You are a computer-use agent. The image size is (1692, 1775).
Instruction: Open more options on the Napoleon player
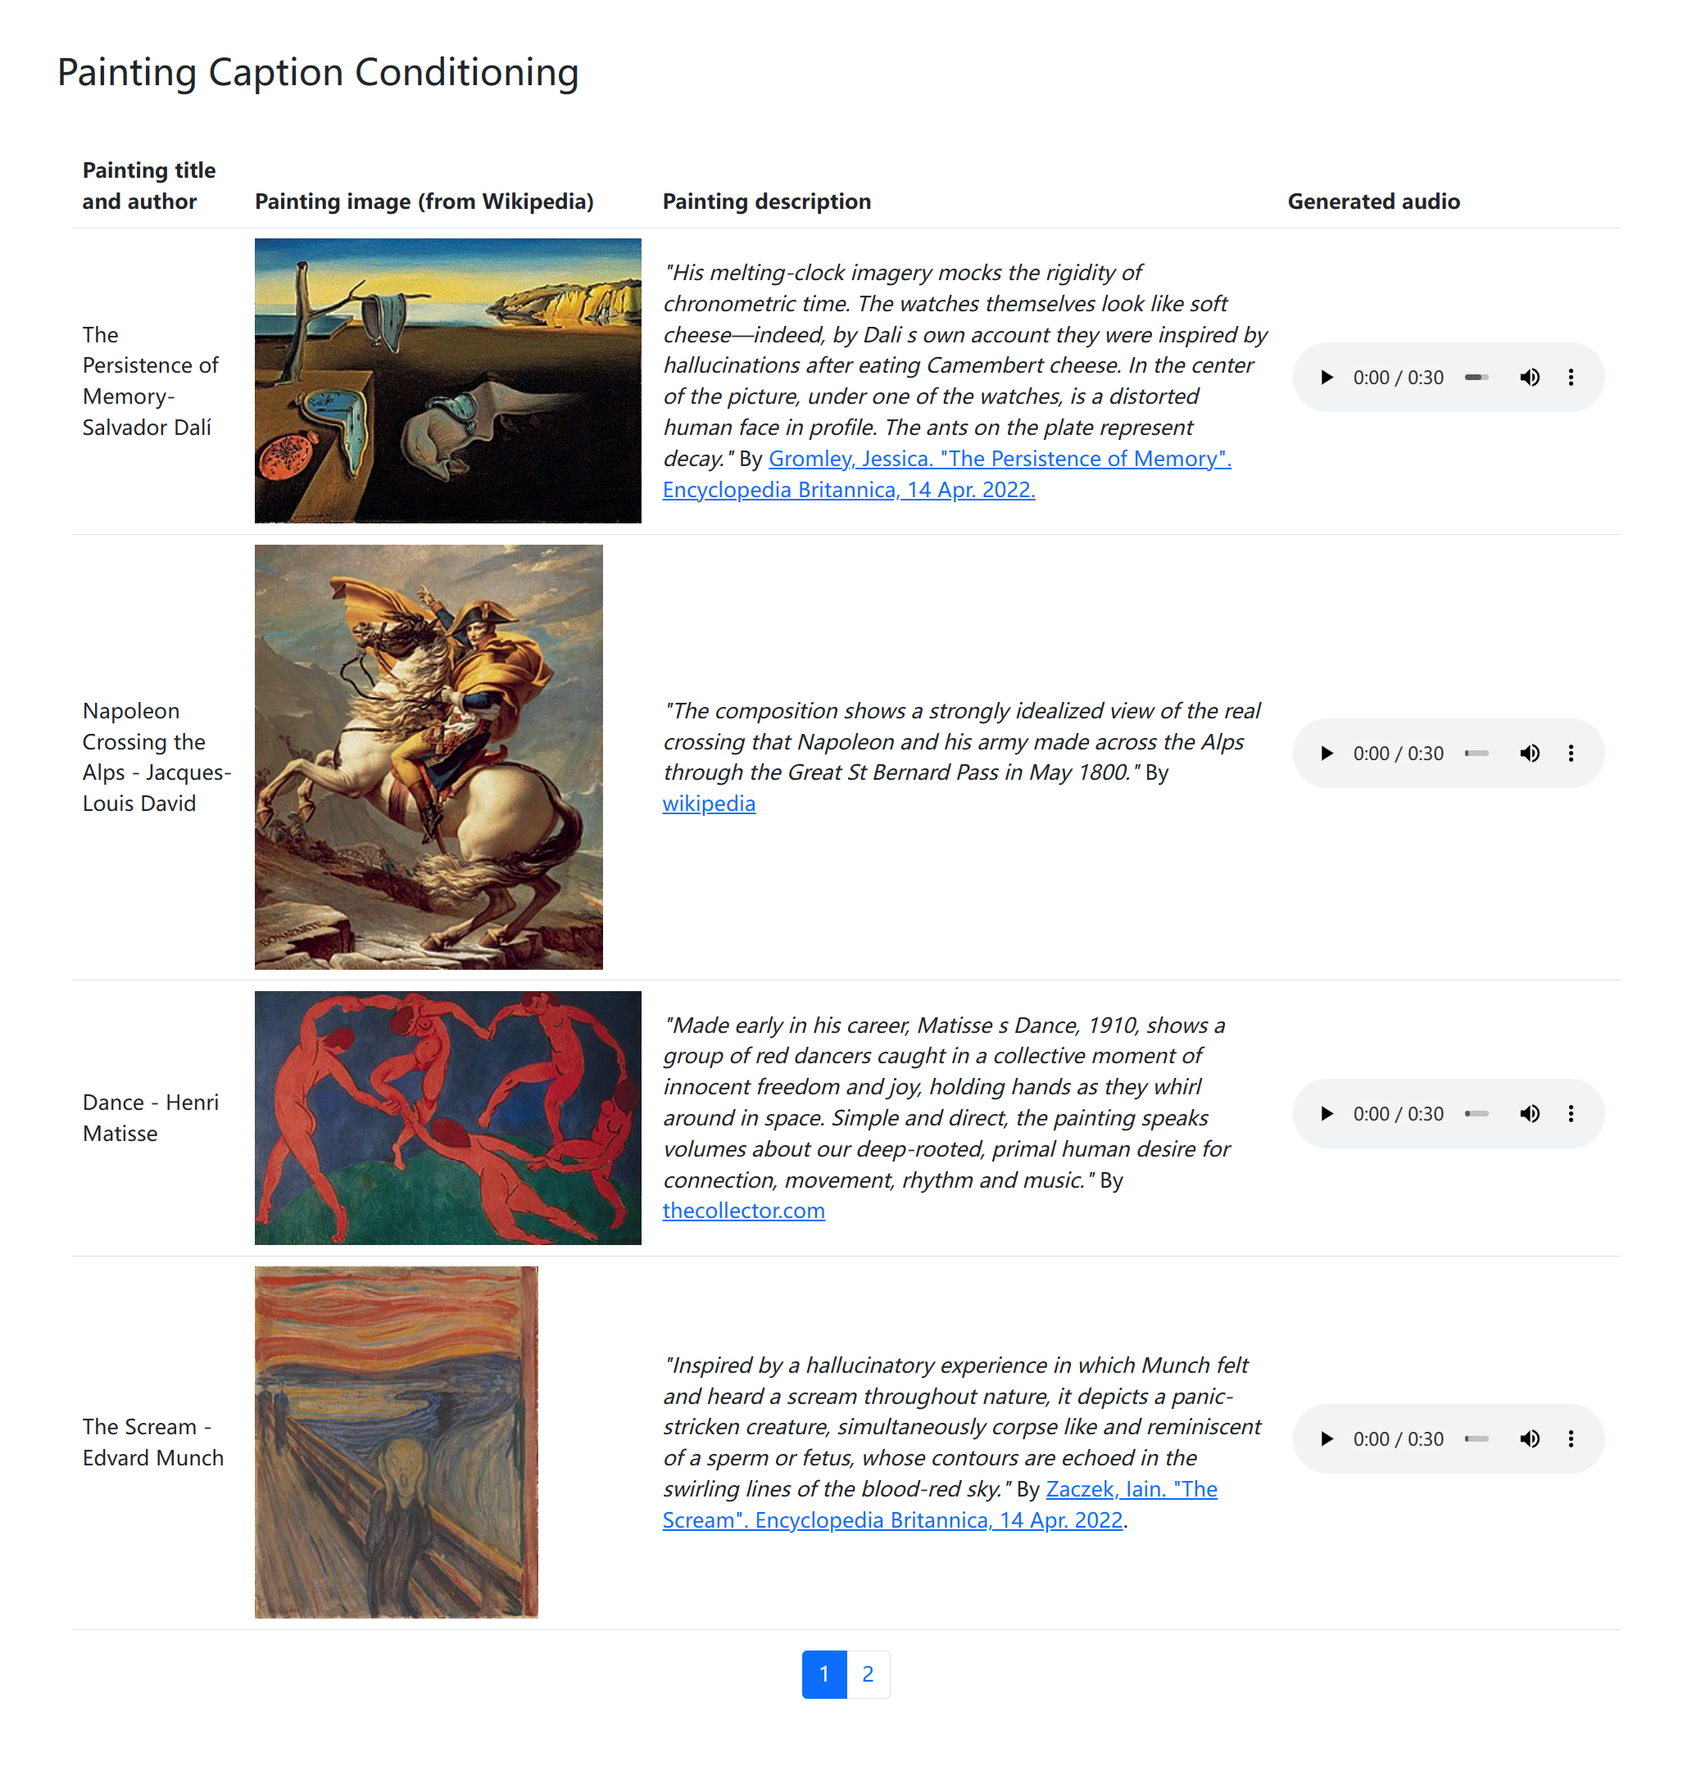[x=1572, y=753]
